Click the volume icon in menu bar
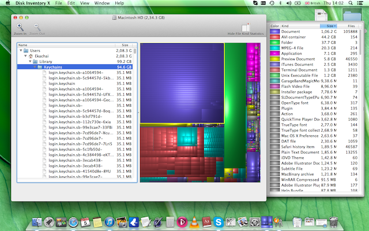The height and width of the screenshot is (231, 369). point(288,3)
